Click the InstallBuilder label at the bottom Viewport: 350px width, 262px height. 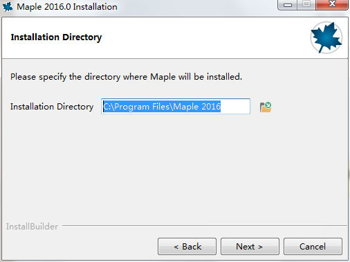(x=32, y=227)
